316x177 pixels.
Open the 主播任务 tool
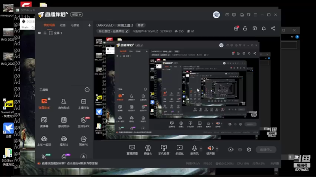(x=83, y=104)
